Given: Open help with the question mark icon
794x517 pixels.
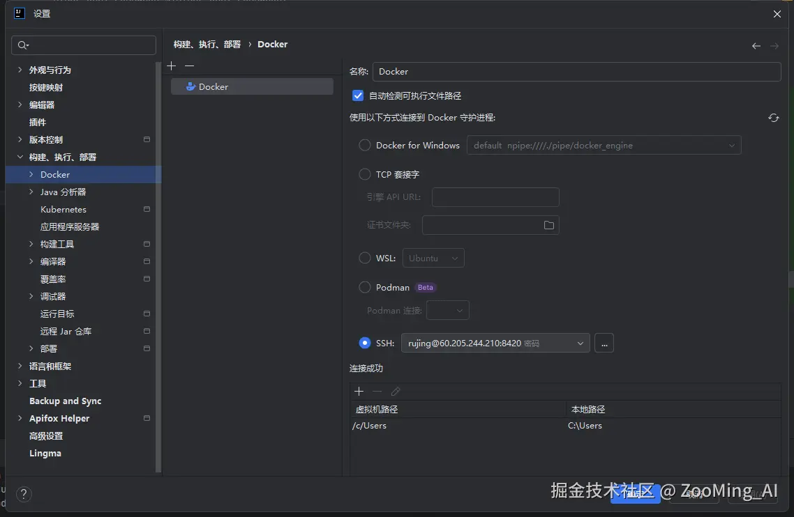Looking at the screenshot, I should (x=24, y=494).
